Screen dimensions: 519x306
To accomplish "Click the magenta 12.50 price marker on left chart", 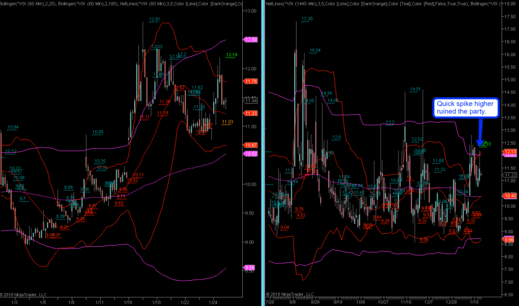I will click(x=251, y=39).
